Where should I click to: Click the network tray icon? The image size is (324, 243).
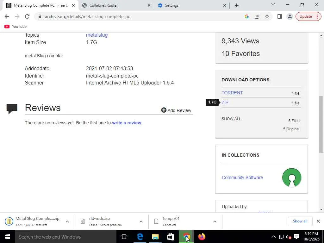pos(281,237)
